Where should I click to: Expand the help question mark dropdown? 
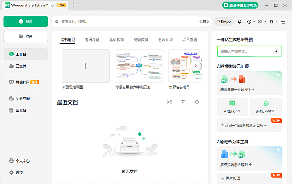point(251,21)
